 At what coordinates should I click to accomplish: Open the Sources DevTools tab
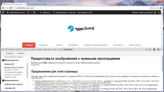point(26,49)
